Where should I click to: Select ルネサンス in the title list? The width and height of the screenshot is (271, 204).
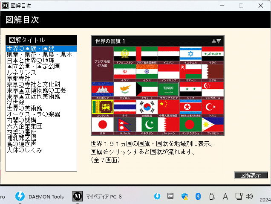(x=21, y=73)
